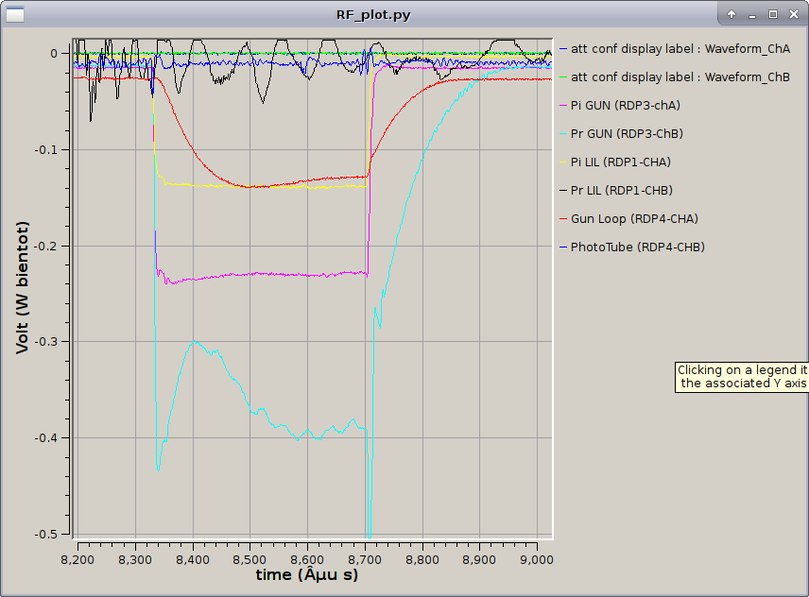Open the window menu icon in title bar
809x597 pixels.
(x=14, y=14)
